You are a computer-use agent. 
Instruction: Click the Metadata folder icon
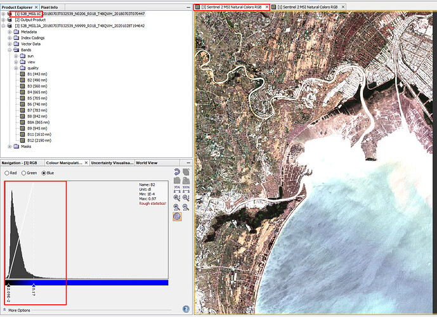16,32
